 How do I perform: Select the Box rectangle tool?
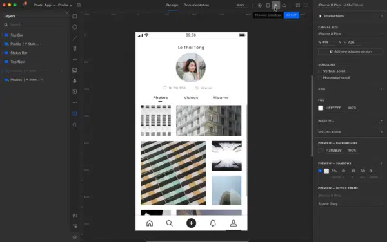click(75, 16)
